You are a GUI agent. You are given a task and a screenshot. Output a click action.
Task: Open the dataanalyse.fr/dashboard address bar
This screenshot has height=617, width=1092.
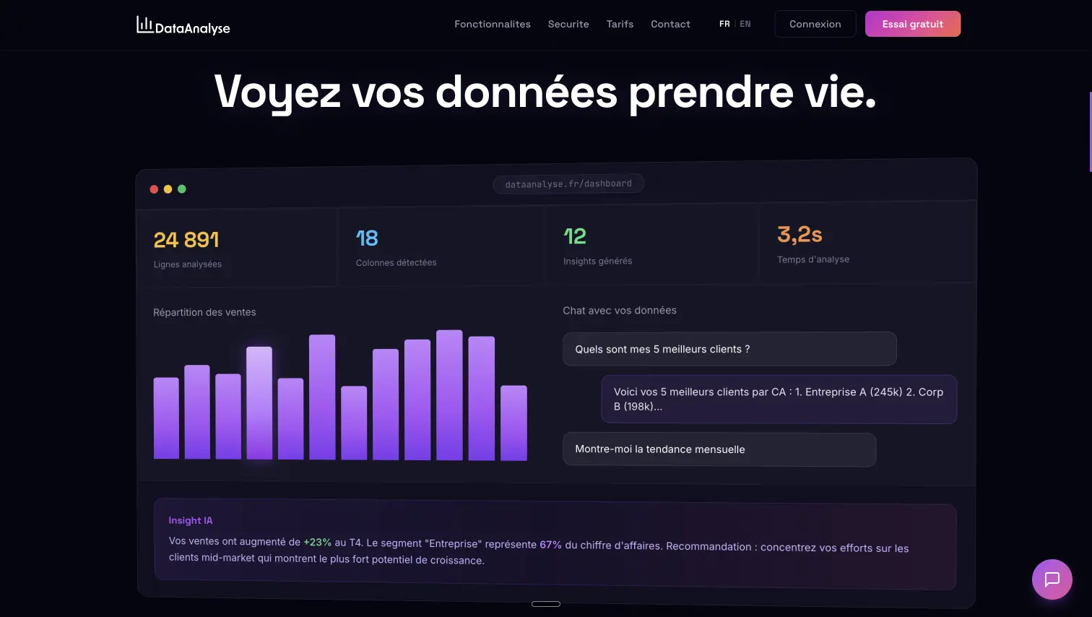(568, 184)
